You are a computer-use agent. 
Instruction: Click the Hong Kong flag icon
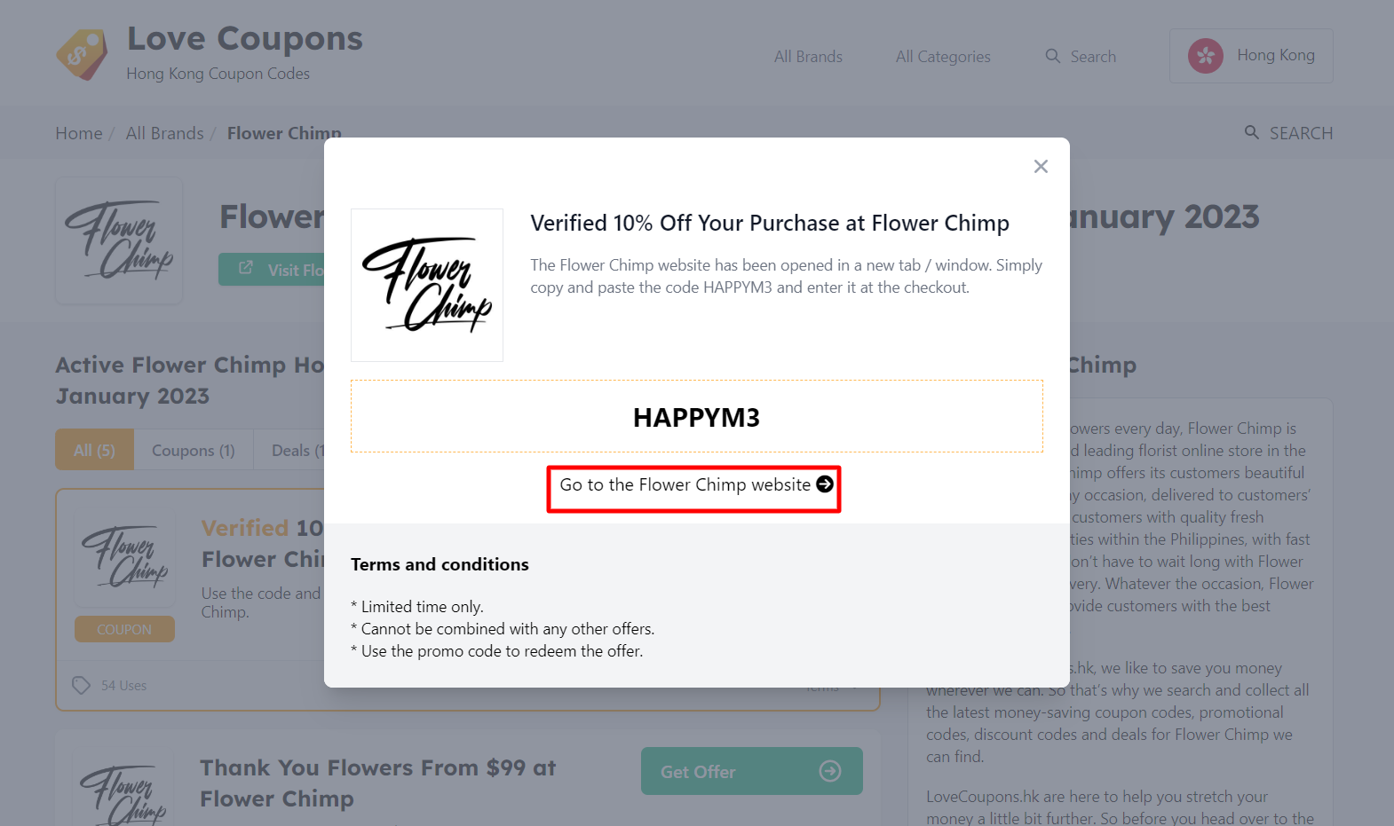[x=1205, y=56]
